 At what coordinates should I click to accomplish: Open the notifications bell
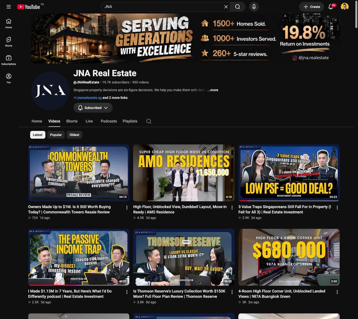point(331,7)
